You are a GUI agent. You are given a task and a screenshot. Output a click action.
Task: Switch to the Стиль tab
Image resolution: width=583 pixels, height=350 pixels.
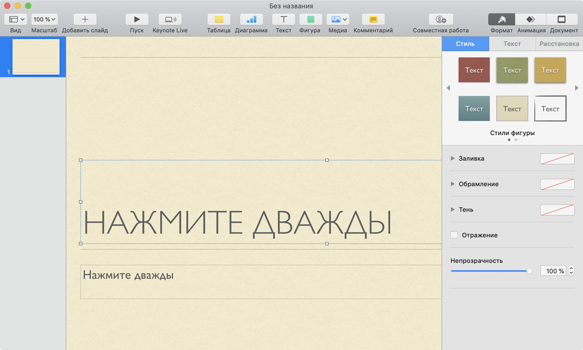click(465, 44)
